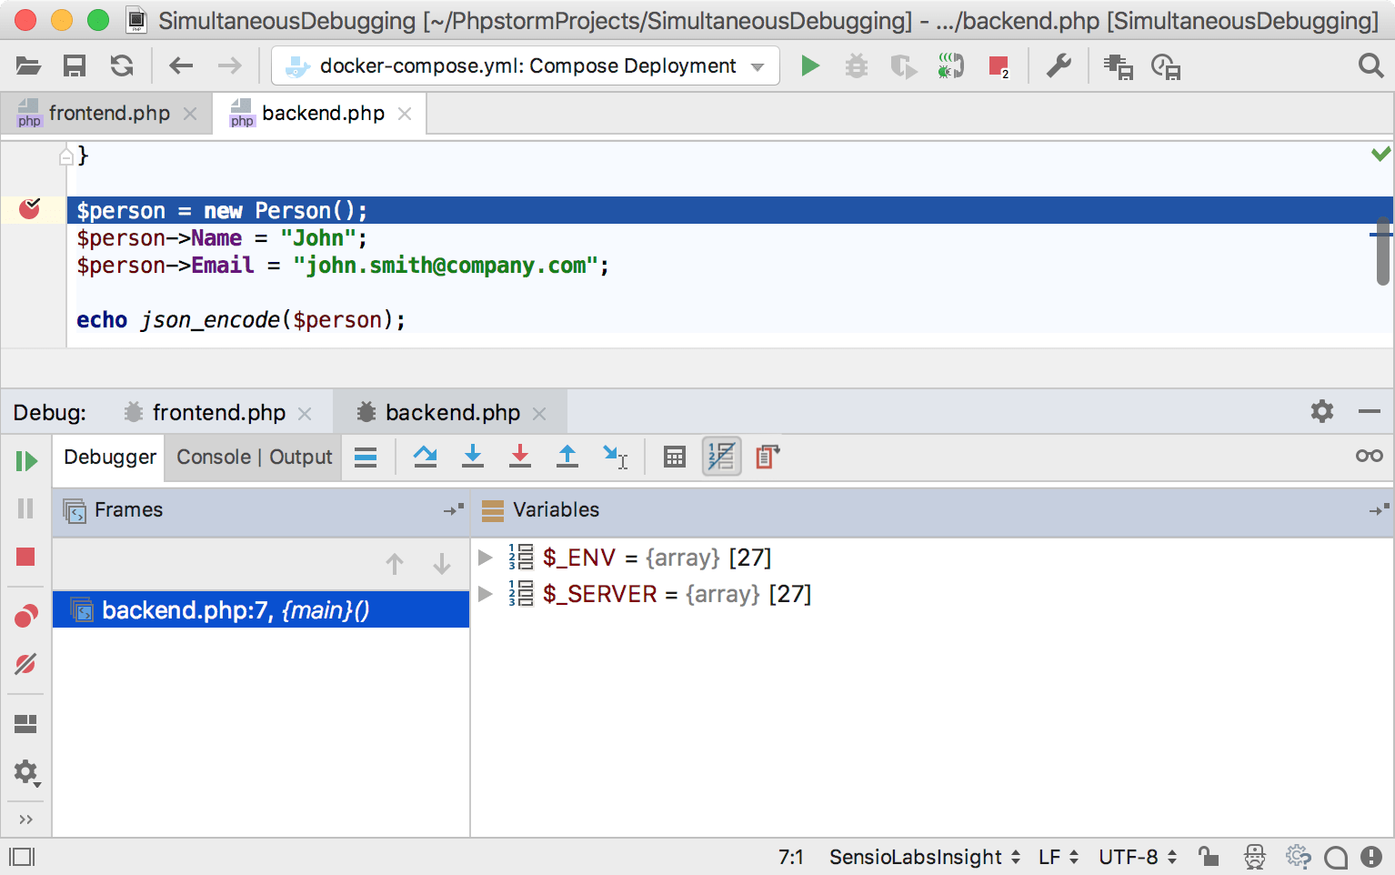Click the Step Out debugger icon
Image resolution: width=1395 pixels, height=875 pixels.
click(x=567, y=457)
